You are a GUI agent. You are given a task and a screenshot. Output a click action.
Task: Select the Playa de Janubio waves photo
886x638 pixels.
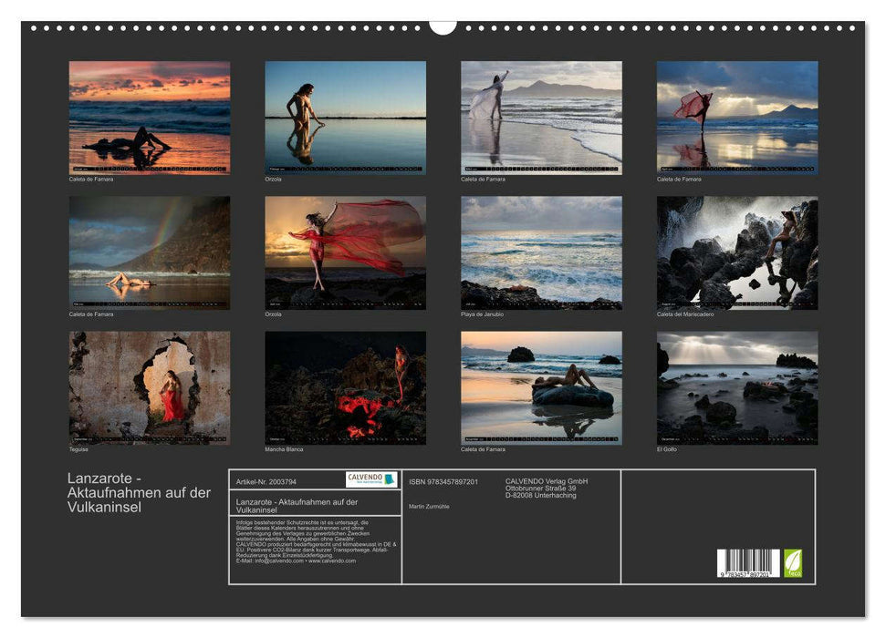541,252
